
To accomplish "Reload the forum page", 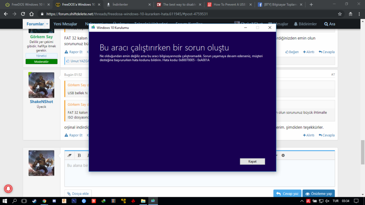I will (23, 14).
